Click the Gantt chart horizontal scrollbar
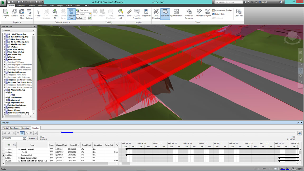This screenshot has height=171, width=304. coord(126,163)
